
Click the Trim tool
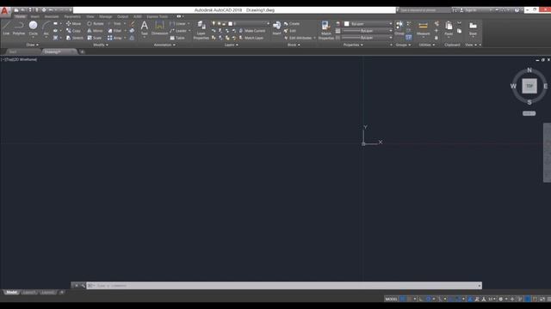click(x=115, y=23)
